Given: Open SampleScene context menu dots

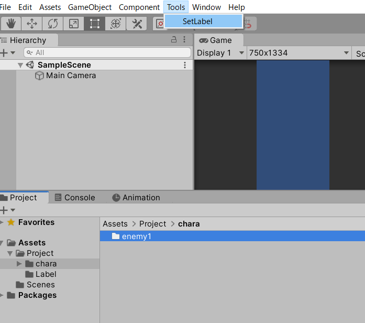Looking at the screenshot, I should (185, 65).
